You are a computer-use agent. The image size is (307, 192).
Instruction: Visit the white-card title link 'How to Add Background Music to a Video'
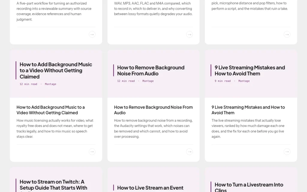[x=50, y=110]
